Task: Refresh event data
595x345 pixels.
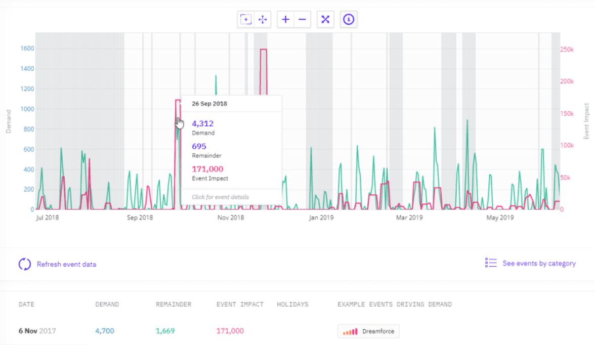Action: point(66,264)
